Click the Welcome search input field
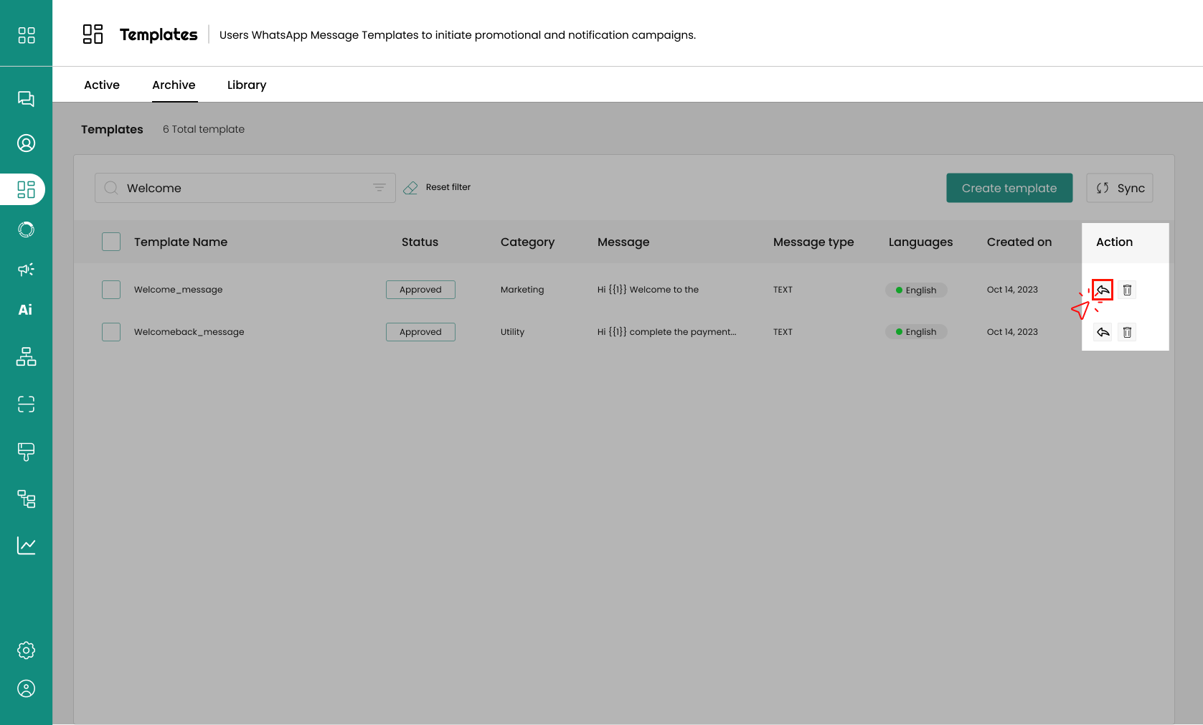1203x725 pixels. [x=244, y=188]
